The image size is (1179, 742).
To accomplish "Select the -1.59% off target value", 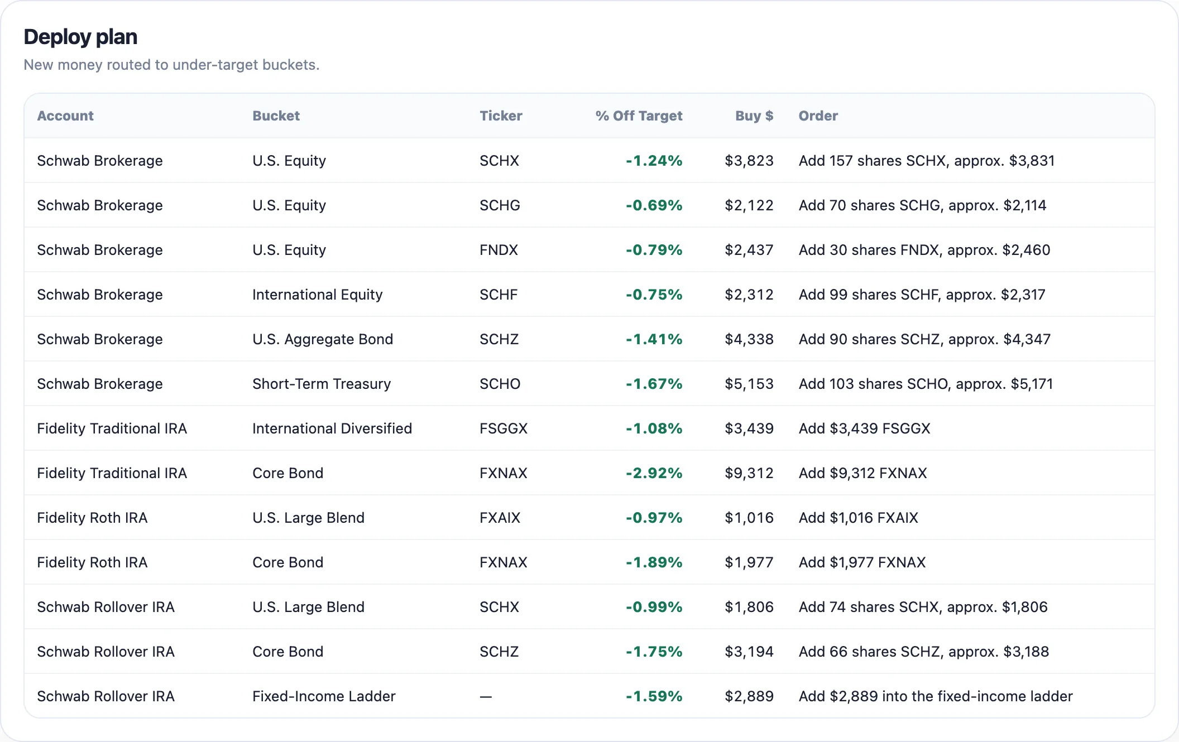I will click(x=654, y=696).
